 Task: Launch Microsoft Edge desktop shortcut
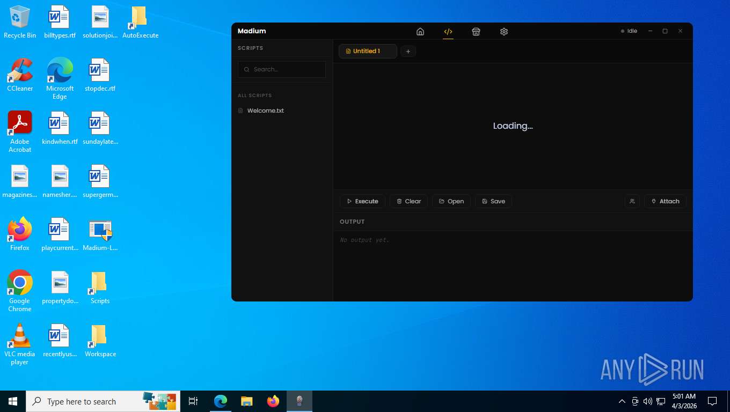[60, 79]
